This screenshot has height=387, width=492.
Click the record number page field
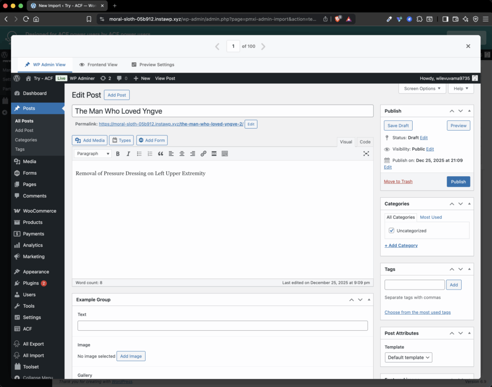(233, 47)
